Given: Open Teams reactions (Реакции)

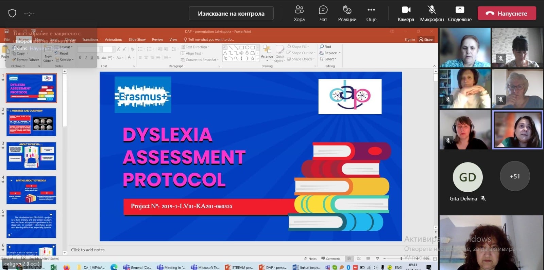Looking at the screenshot, I should coord(347,14).
